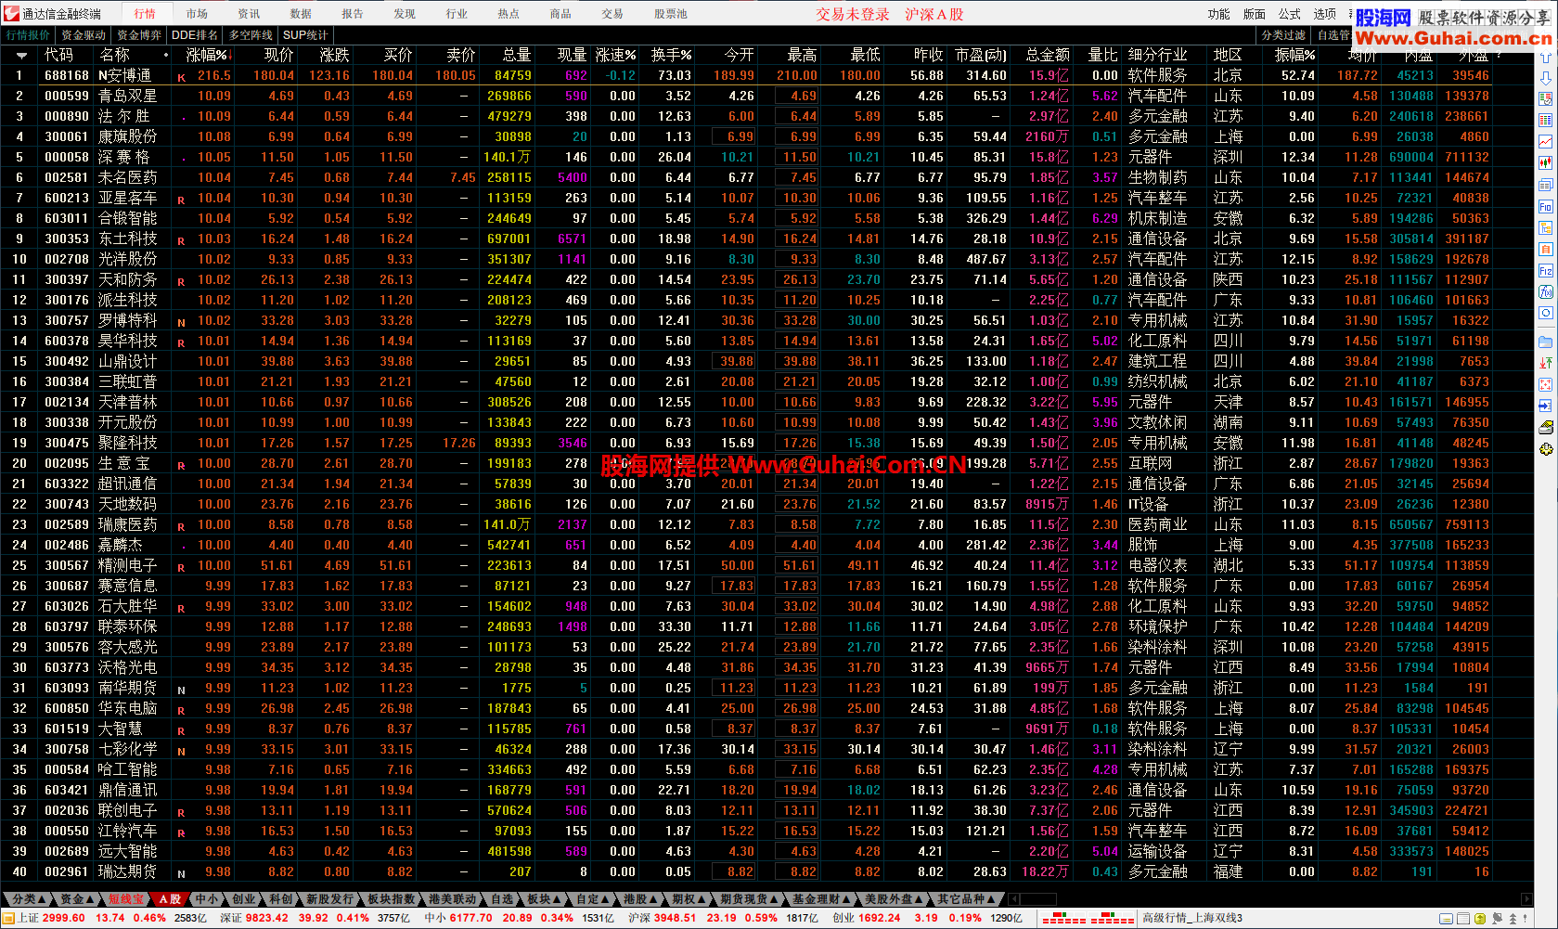Viewport: 1558px width, 929px height.
Task: Expand the 板块▲ bottom tab menu
Action: (x=543, y=899)
